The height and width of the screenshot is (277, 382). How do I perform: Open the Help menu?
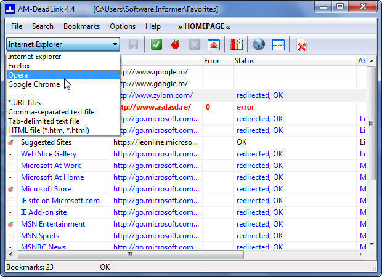click(153, 26)
